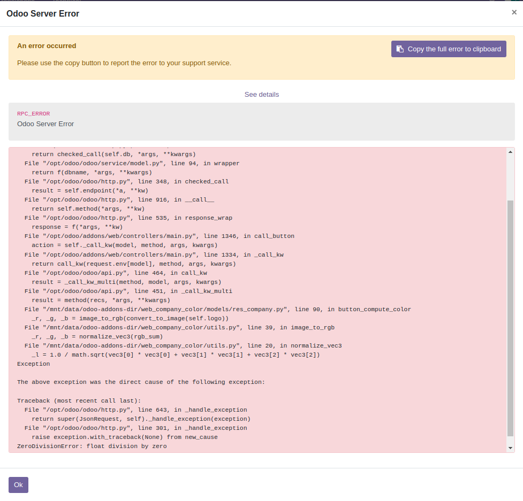Screen dimensions: 523x501
Task: Click the Copy the full error to clipboard button
Action: tap(449, 49)
